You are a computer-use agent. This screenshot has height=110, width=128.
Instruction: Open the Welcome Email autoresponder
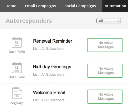pos(49,92)
